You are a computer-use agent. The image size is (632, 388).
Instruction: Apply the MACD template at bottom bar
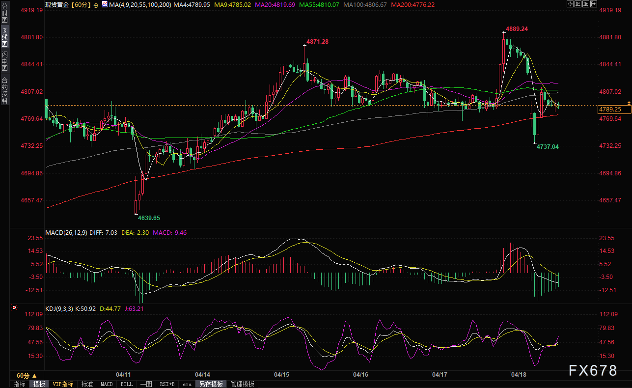tap(107, 384)
